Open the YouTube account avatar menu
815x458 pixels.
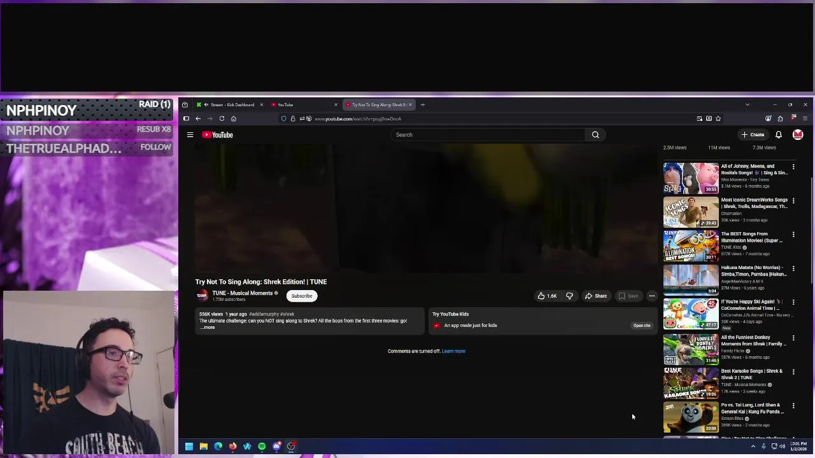(x=798, y=135)
